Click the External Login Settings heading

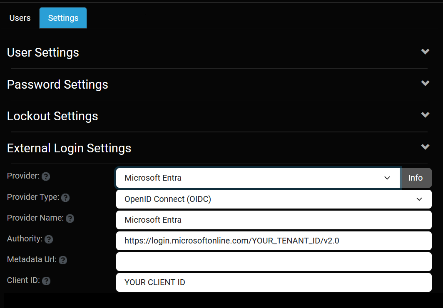tap(69, 148)
